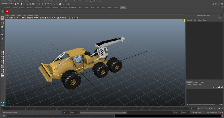Viewport: 224px width, 118px height.
Task: Click the Open Scene folder icon
Action: (x=18, y=4)
